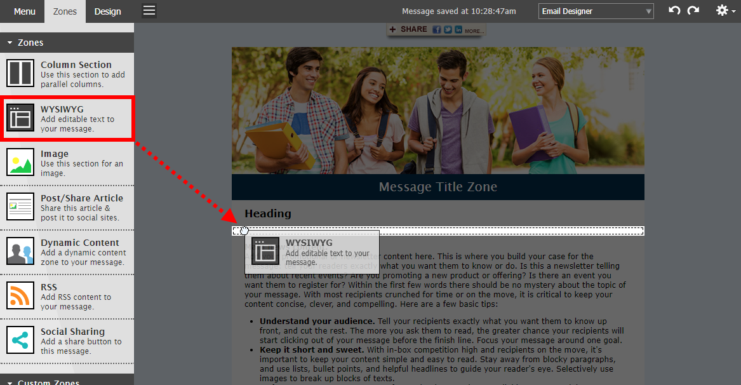Screen dimensions: 741x385
Task: Click the Message Title Zone banner
Action: coord(437,187)
